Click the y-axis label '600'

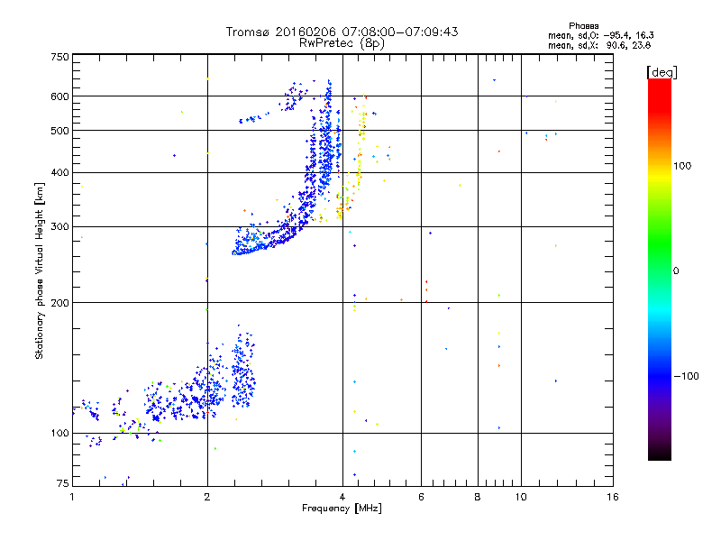[x=59, y=96]
